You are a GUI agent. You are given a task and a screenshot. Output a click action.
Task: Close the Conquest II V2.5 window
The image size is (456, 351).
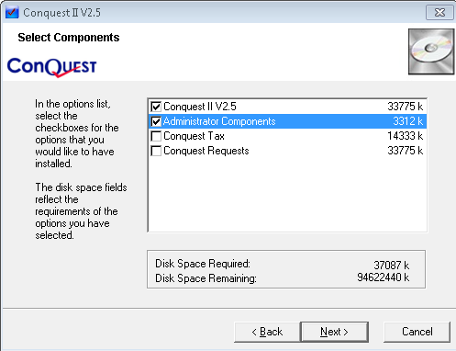click(439, 13)
